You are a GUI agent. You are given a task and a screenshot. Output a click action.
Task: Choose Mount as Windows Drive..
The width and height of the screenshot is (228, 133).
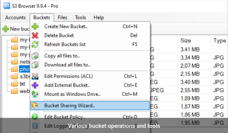click(x=90, y=94)
